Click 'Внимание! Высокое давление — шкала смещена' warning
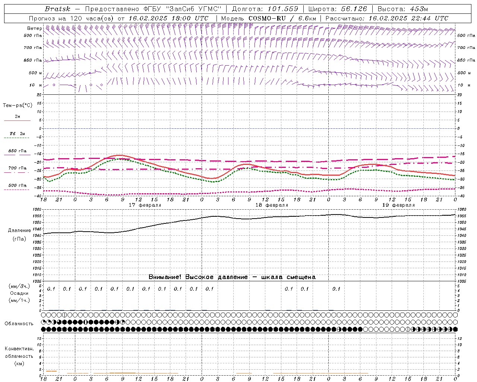The height and width of the screenshot is (382, 477). point(232,277)
